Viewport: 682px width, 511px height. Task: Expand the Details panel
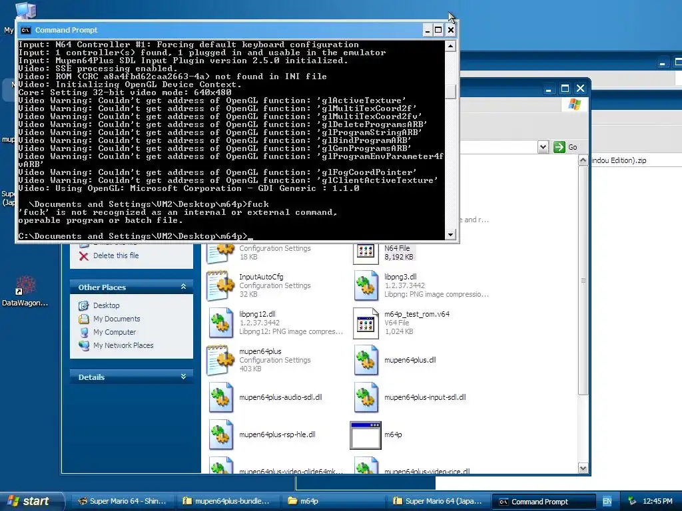pos(184,377)
